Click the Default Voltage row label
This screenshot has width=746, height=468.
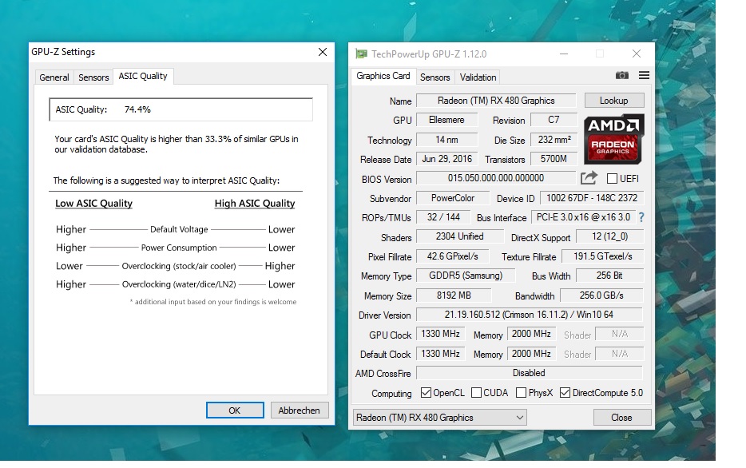[x=179, y=229]
